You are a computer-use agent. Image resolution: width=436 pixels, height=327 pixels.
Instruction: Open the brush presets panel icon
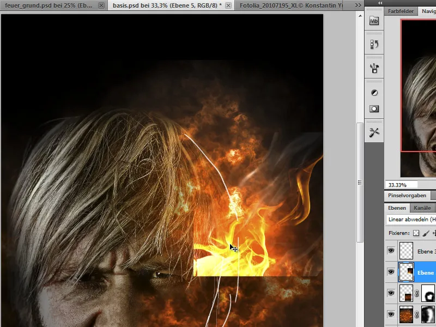tap(374, 68)
